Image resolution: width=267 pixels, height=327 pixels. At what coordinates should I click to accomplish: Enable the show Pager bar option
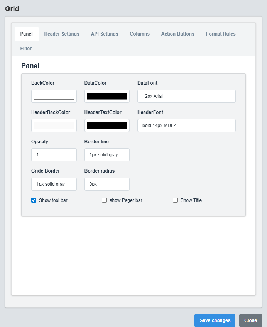coord(104,200)
